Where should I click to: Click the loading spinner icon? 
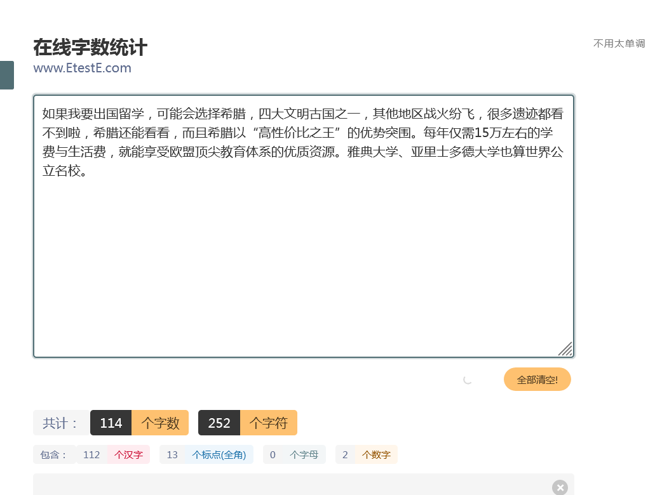pyautogui.click(x=468, y=379)
